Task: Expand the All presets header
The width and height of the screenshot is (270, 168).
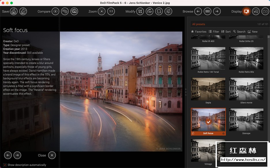Action: pyautogui.click(x=199, y=24)
